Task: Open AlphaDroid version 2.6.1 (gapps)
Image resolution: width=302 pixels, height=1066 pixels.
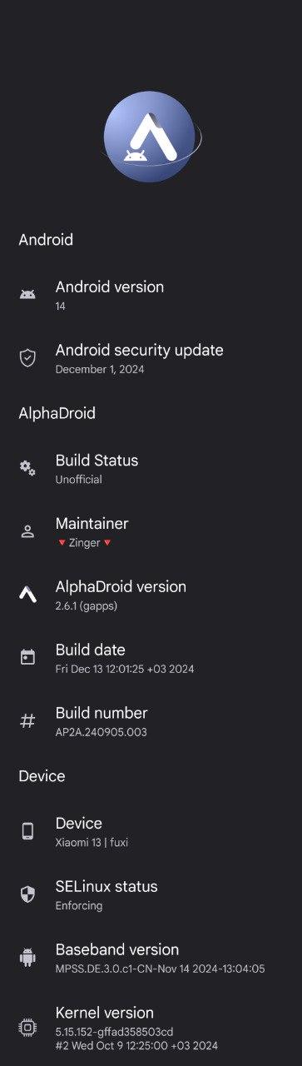Action: coord(151,595)
